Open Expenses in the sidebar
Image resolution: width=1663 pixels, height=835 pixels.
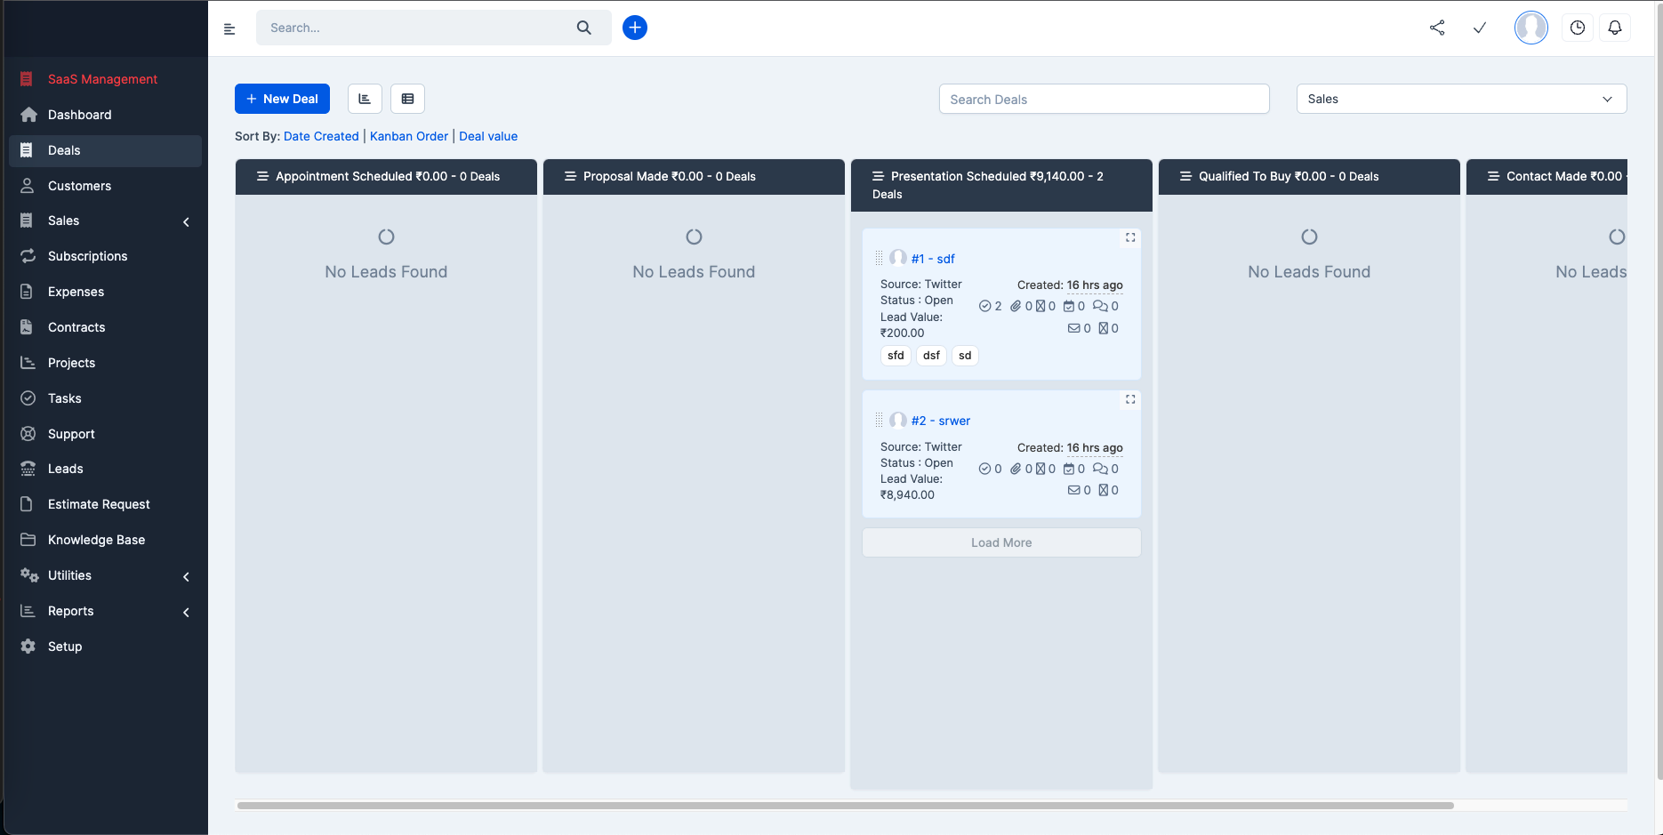(x=105, y=292)
